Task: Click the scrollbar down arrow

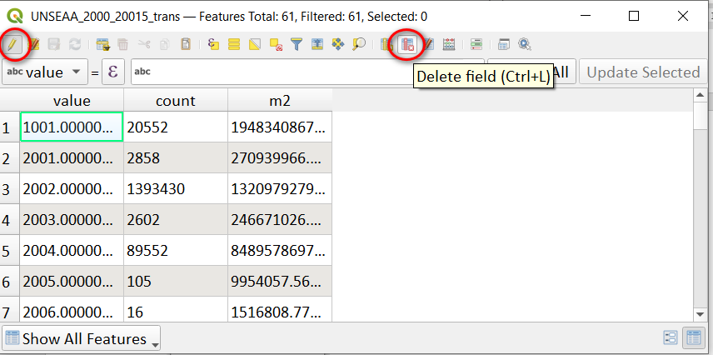Action: [x=700, y=314]
